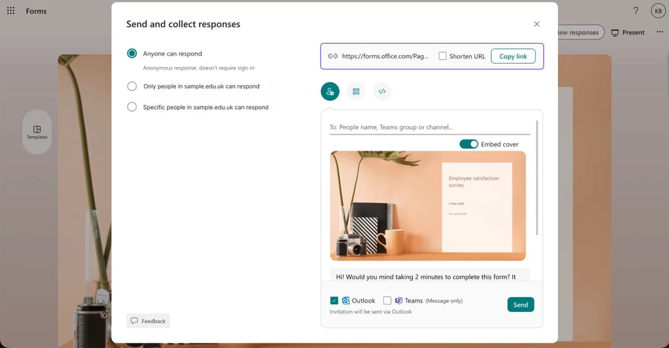This screenshot has width=669, height=348.
Task: Select the embed code icon
Action: [x=382, y=92]
